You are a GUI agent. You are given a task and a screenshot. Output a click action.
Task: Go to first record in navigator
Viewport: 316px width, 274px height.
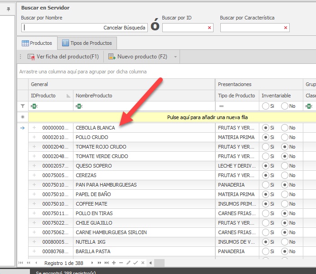20,263
